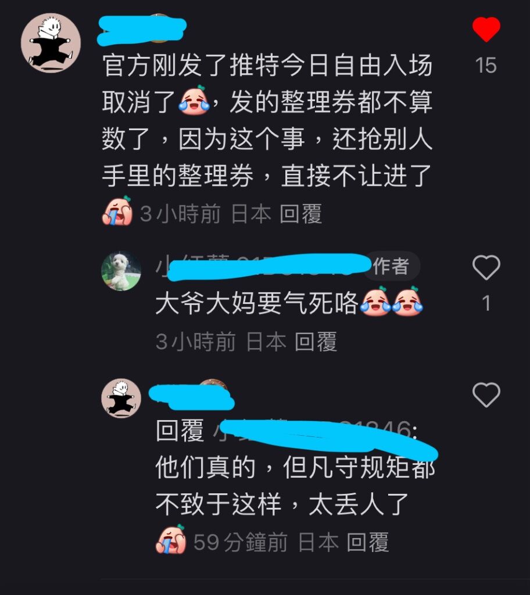Reply to the 59分鐘前 comment via 回覆

click(368, 542)
